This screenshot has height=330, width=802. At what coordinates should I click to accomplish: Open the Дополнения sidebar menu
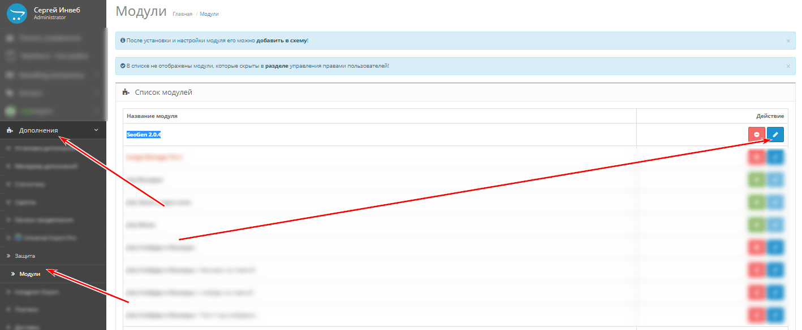(53, 130)
